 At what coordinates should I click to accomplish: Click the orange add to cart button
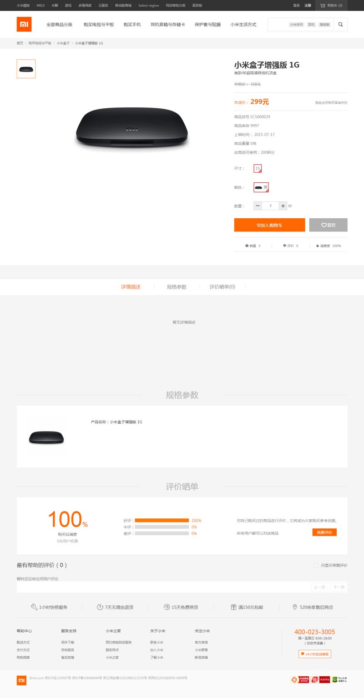tap(269, 225)
